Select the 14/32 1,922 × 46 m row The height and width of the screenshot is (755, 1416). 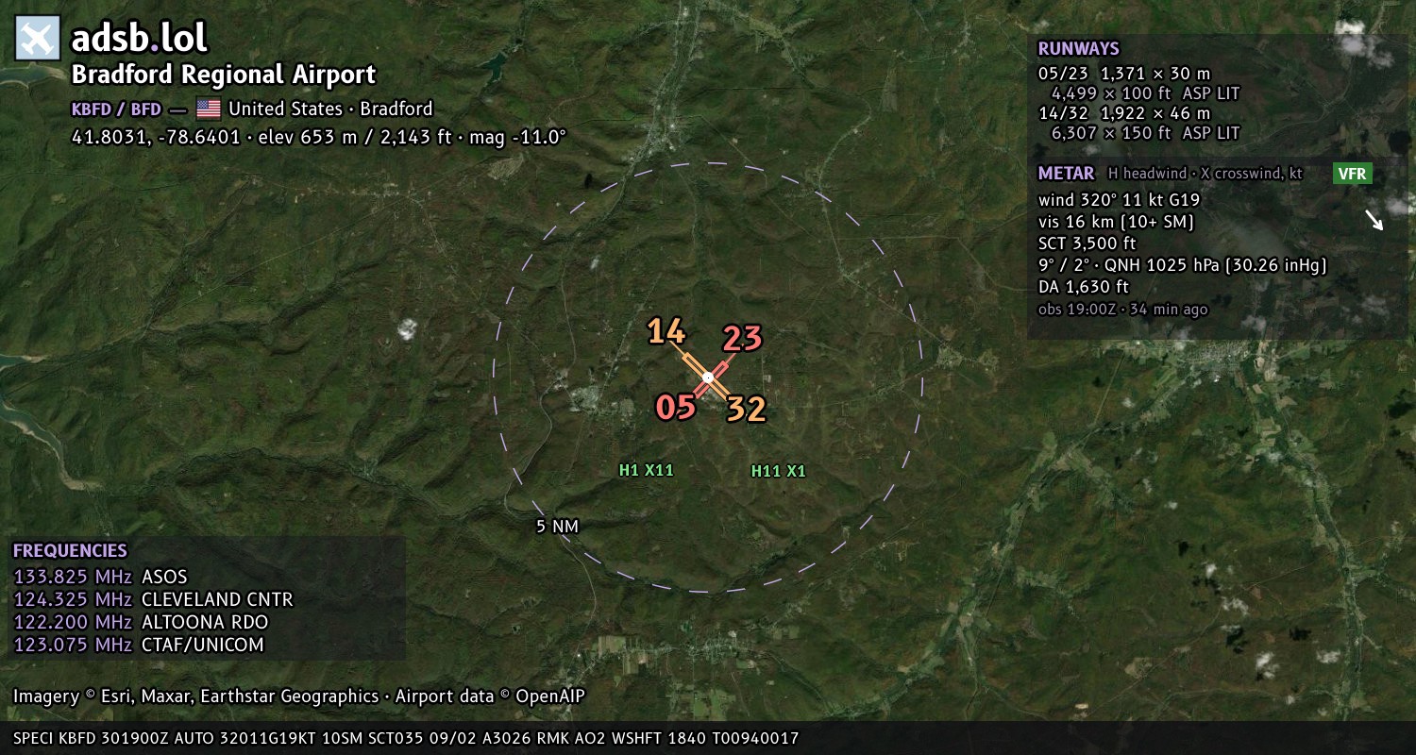point(1124,113)
